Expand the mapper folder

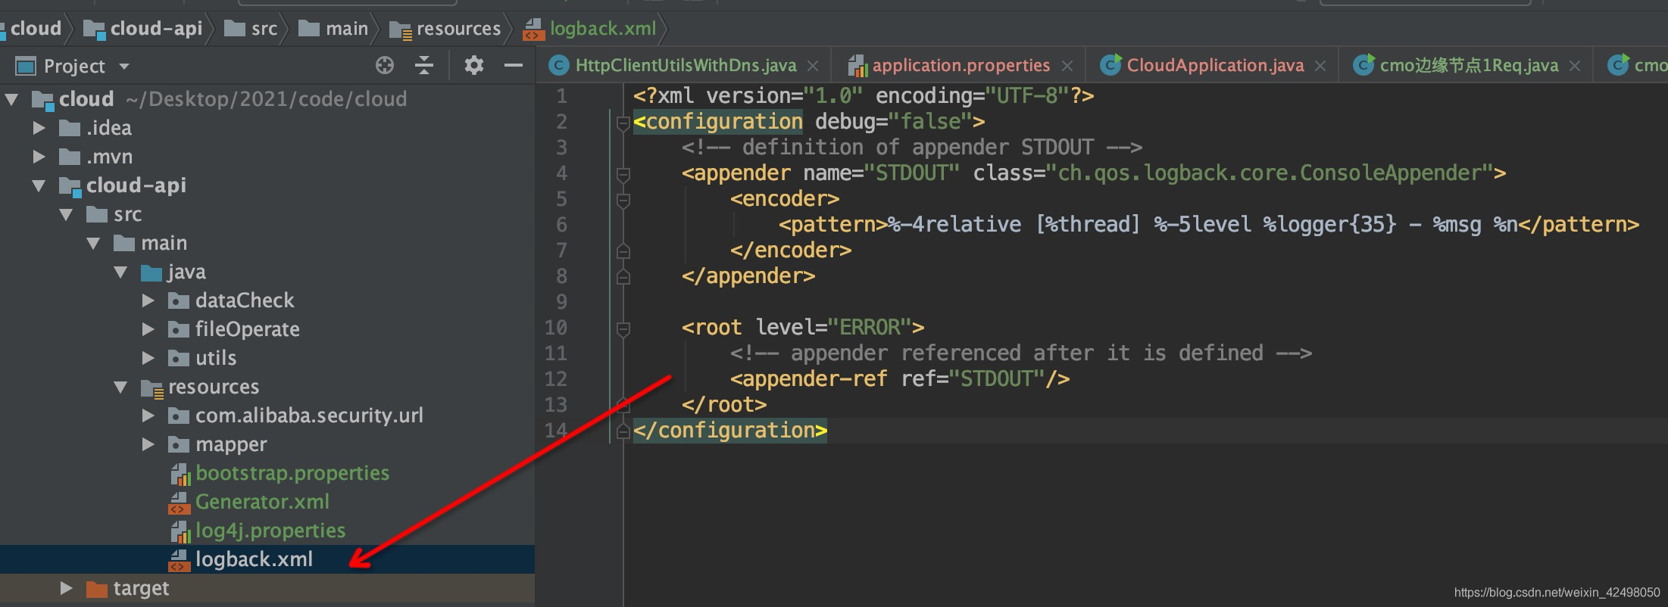point(148,444)
